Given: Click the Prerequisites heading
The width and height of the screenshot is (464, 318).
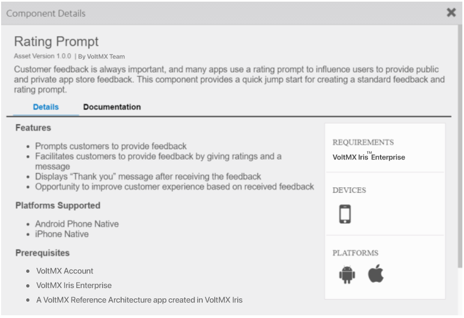Looking at the screenshot, I should [x=42, y=253].
